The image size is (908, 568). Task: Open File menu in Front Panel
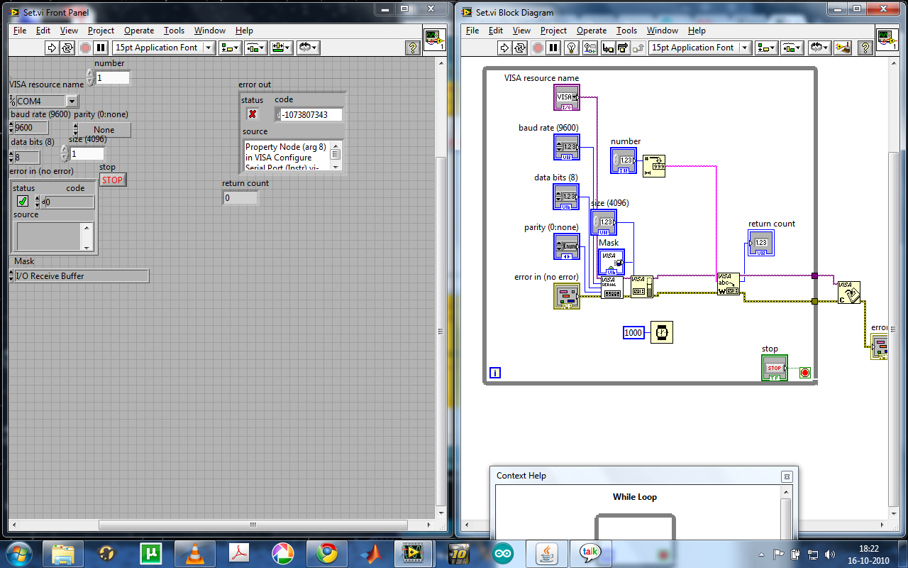(20, 31)
